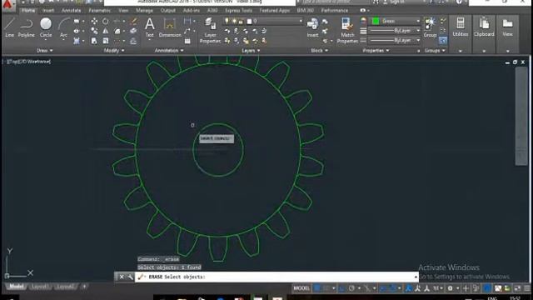Select the Circle tool
Image resolution: width=533 pixels, height=300 pixels.
click(46, 27)
